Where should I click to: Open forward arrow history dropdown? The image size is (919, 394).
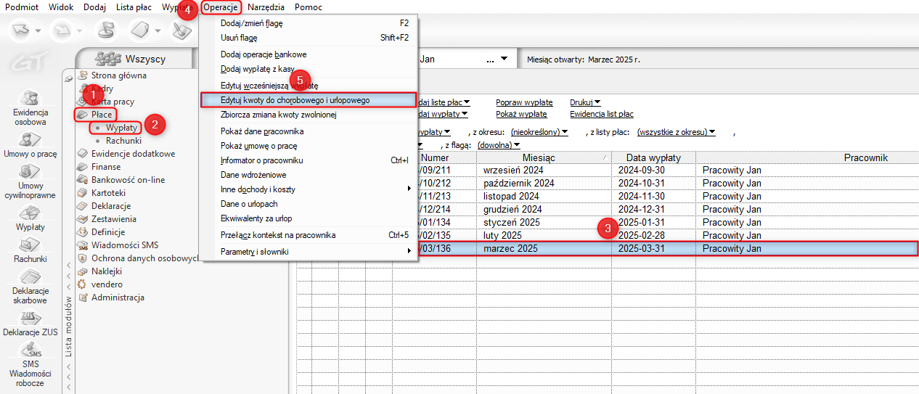click(x=78, y=31)
